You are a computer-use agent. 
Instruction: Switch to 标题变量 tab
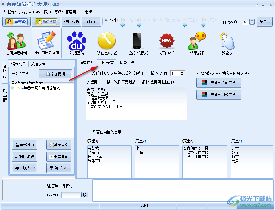(127, 63)
